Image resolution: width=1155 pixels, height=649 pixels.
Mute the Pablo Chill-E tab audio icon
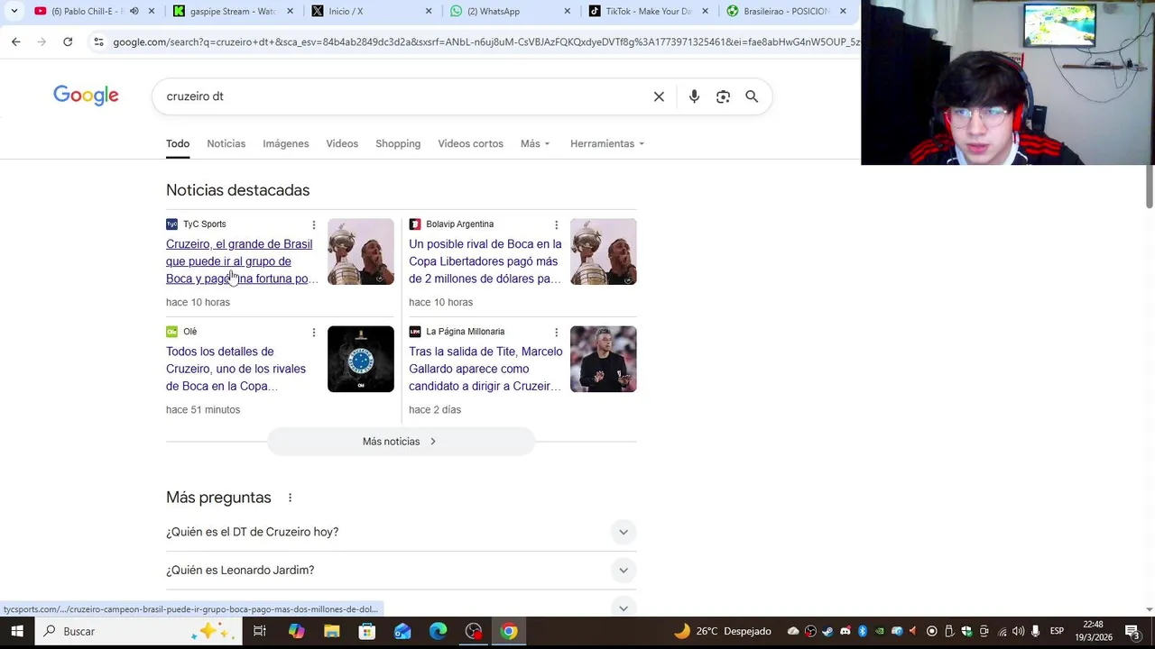134,11
